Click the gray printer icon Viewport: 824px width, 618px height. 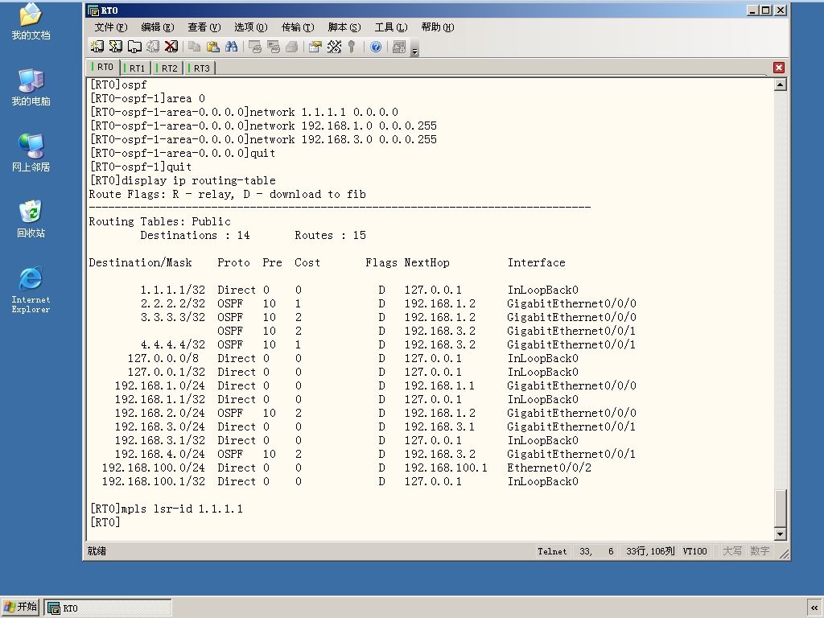pos(291,47)
